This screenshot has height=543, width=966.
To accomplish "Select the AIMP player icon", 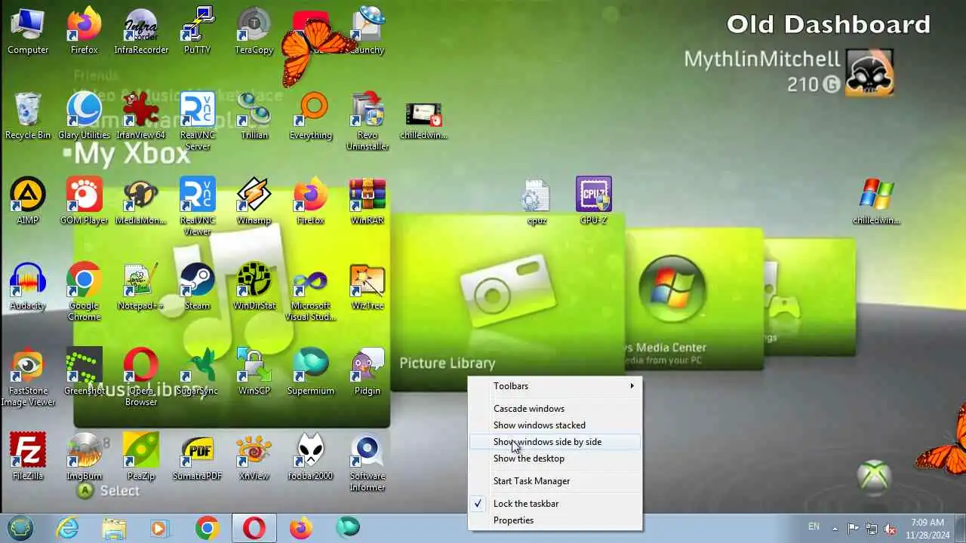I will 28,202.
